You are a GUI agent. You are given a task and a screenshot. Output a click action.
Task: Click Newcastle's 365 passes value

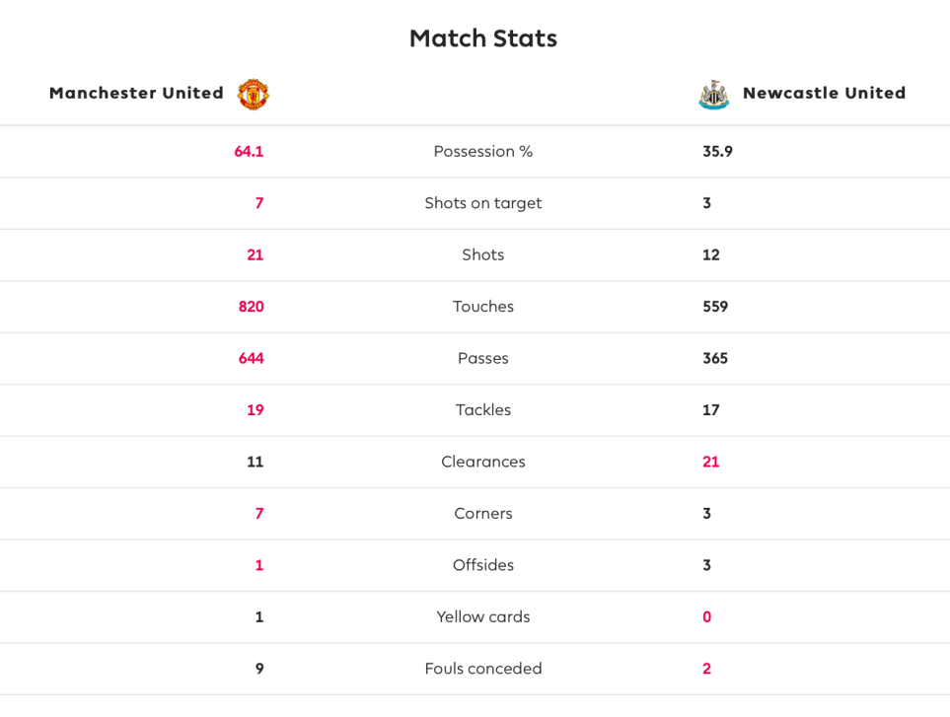pos(715,358)
